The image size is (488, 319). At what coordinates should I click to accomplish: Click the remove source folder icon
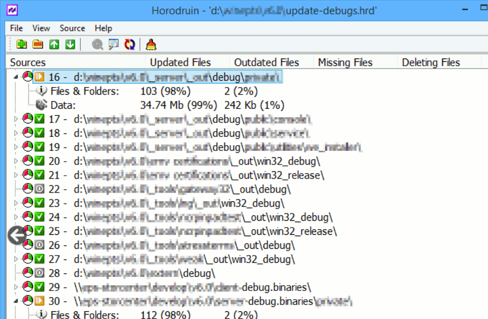(38, 44)
